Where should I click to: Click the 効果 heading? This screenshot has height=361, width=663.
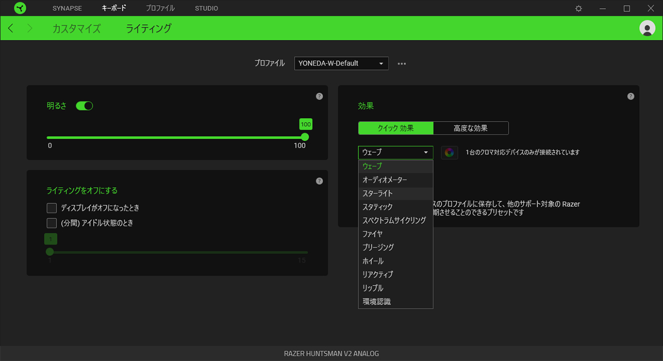point(366,106)
